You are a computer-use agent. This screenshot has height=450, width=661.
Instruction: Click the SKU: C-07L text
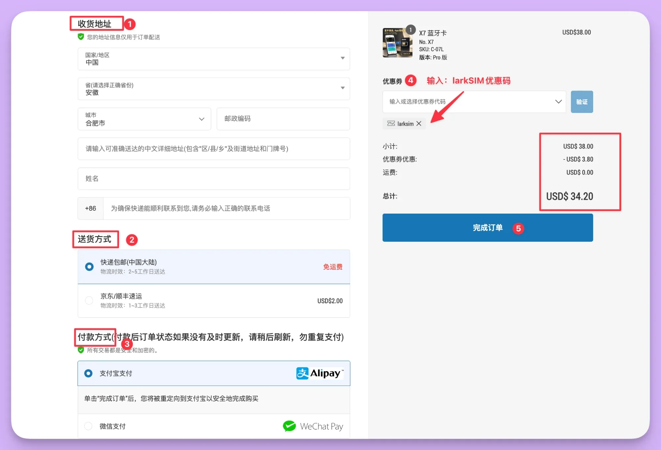point(431,49)
